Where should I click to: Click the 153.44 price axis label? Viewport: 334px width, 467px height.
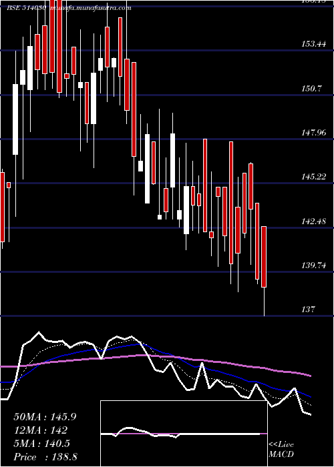314,44
